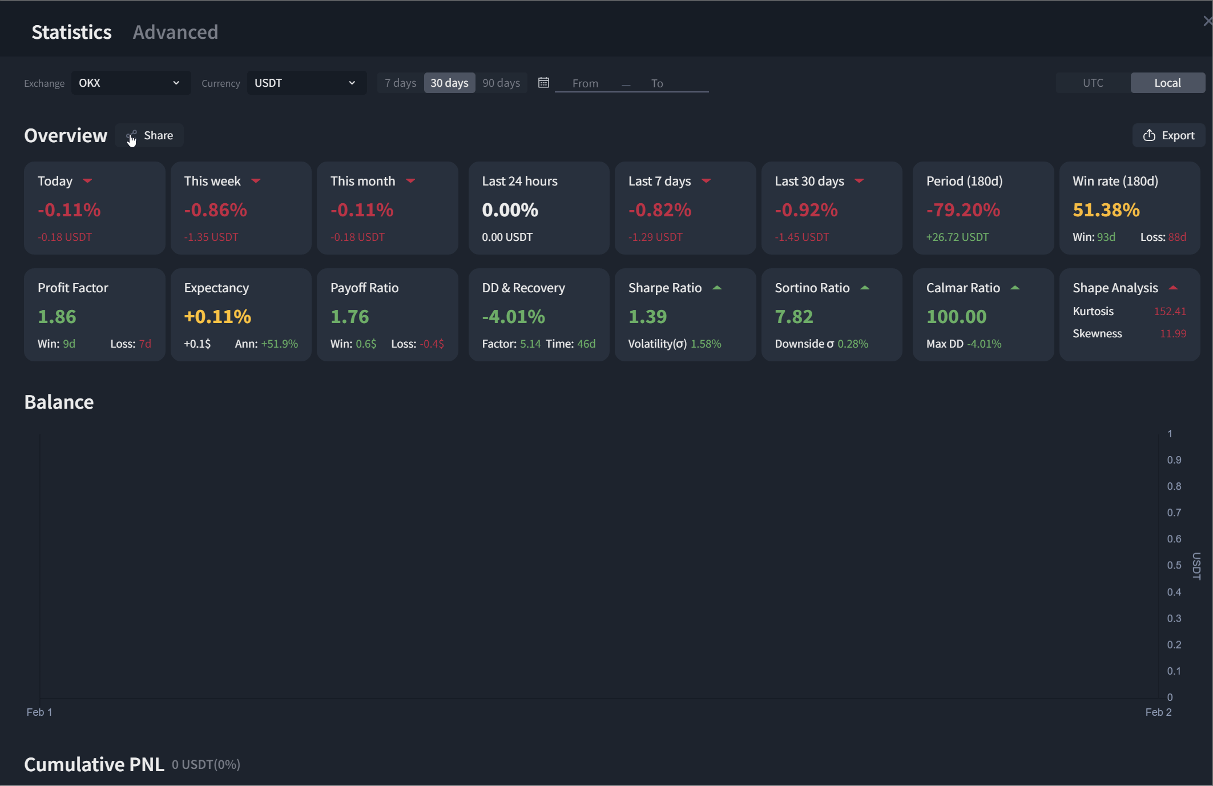Click the green arrow beside Calmar Ratio
This screenshot has width=1213, height=786.
click(x=1015, y=288)
